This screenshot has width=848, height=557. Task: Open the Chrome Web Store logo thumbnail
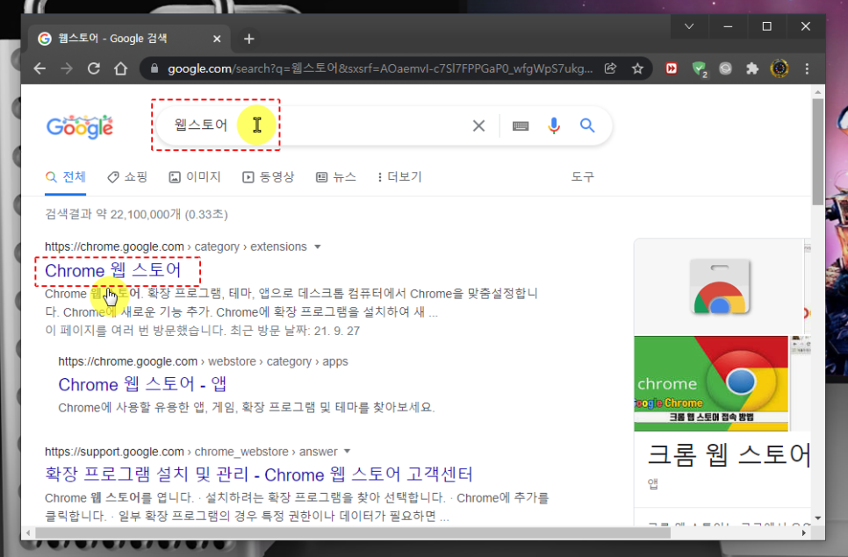pos(719,286)
